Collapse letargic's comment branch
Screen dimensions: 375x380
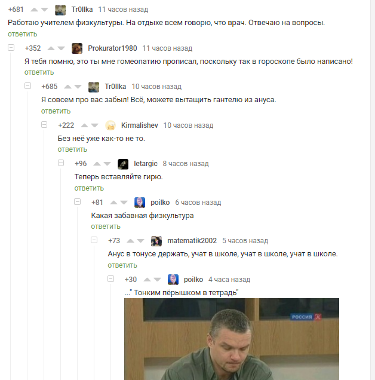coord(61,163)
